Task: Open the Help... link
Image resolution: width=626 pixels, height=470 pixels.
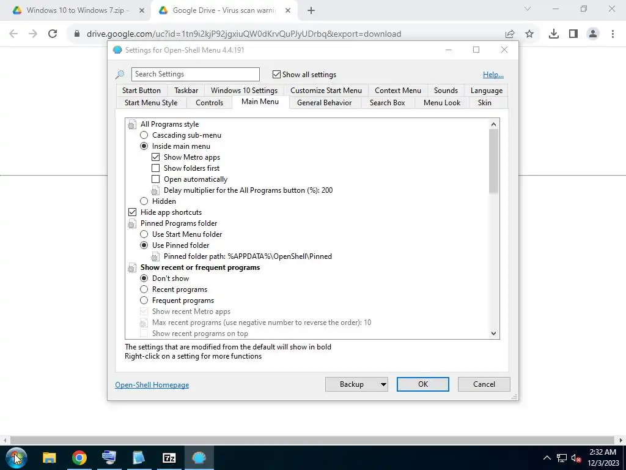Action: [493, 74]
